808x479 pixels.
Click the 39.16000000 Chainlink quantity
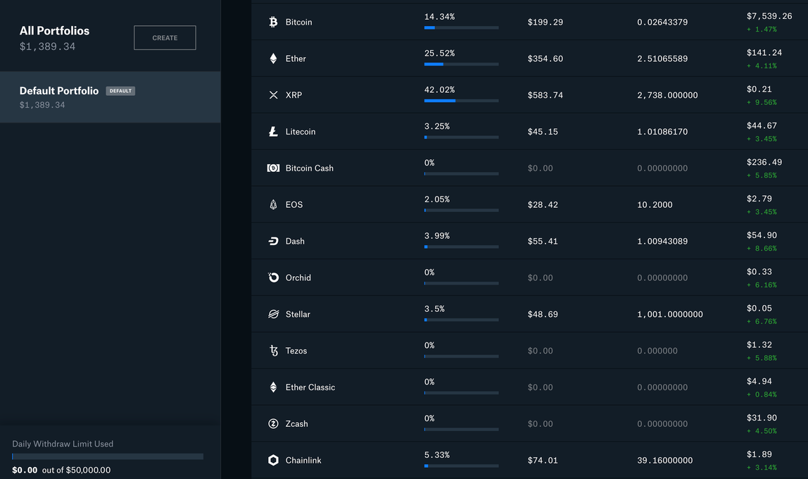point(664,461)
